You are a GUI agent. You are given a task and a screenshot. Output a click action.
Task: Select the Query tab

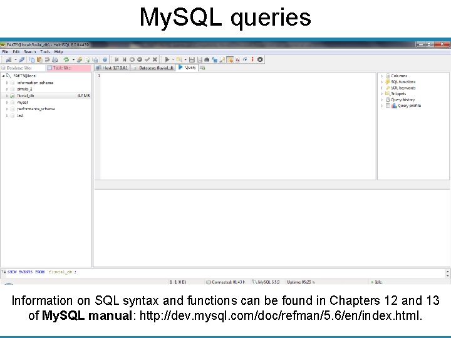pos(187,67)
